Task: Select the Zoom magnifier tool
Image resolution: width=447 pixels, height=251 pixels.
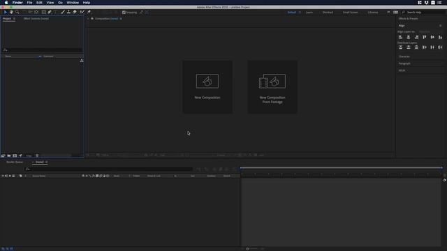Action: pos(17,13)
